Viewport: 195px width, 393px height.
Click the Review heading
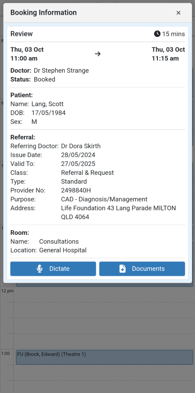[22, 34]
